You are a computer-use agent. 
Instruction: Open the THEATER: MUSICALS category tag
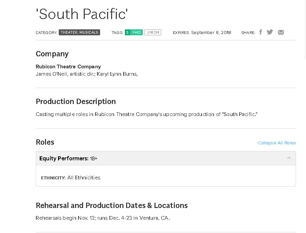tap(79, 32)
